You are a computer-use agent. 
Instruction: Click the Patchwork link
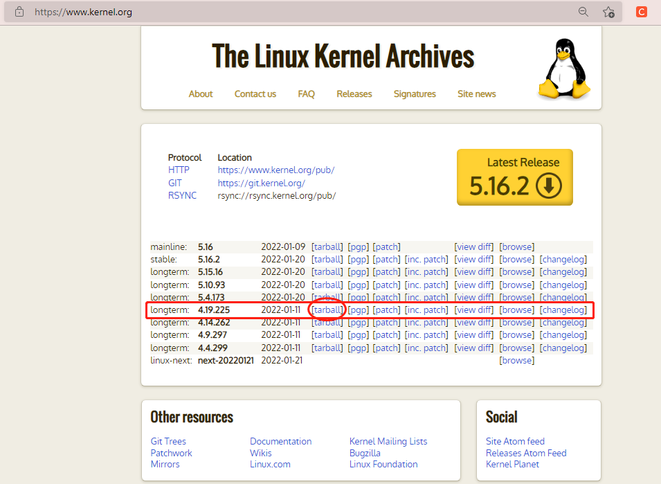pyautogui.click(x=171, y=453)
